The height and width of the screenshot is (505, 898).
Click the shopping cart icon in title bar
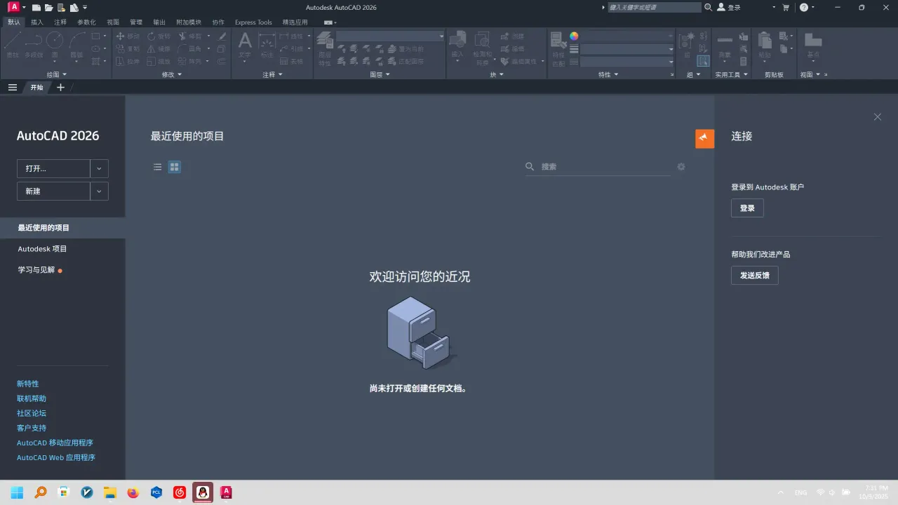[x=786, y=8]
